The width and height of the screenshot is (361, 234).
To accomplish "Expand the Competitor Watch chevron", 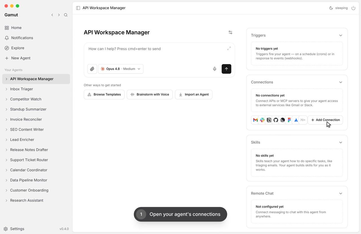I will tap(6, 99).
